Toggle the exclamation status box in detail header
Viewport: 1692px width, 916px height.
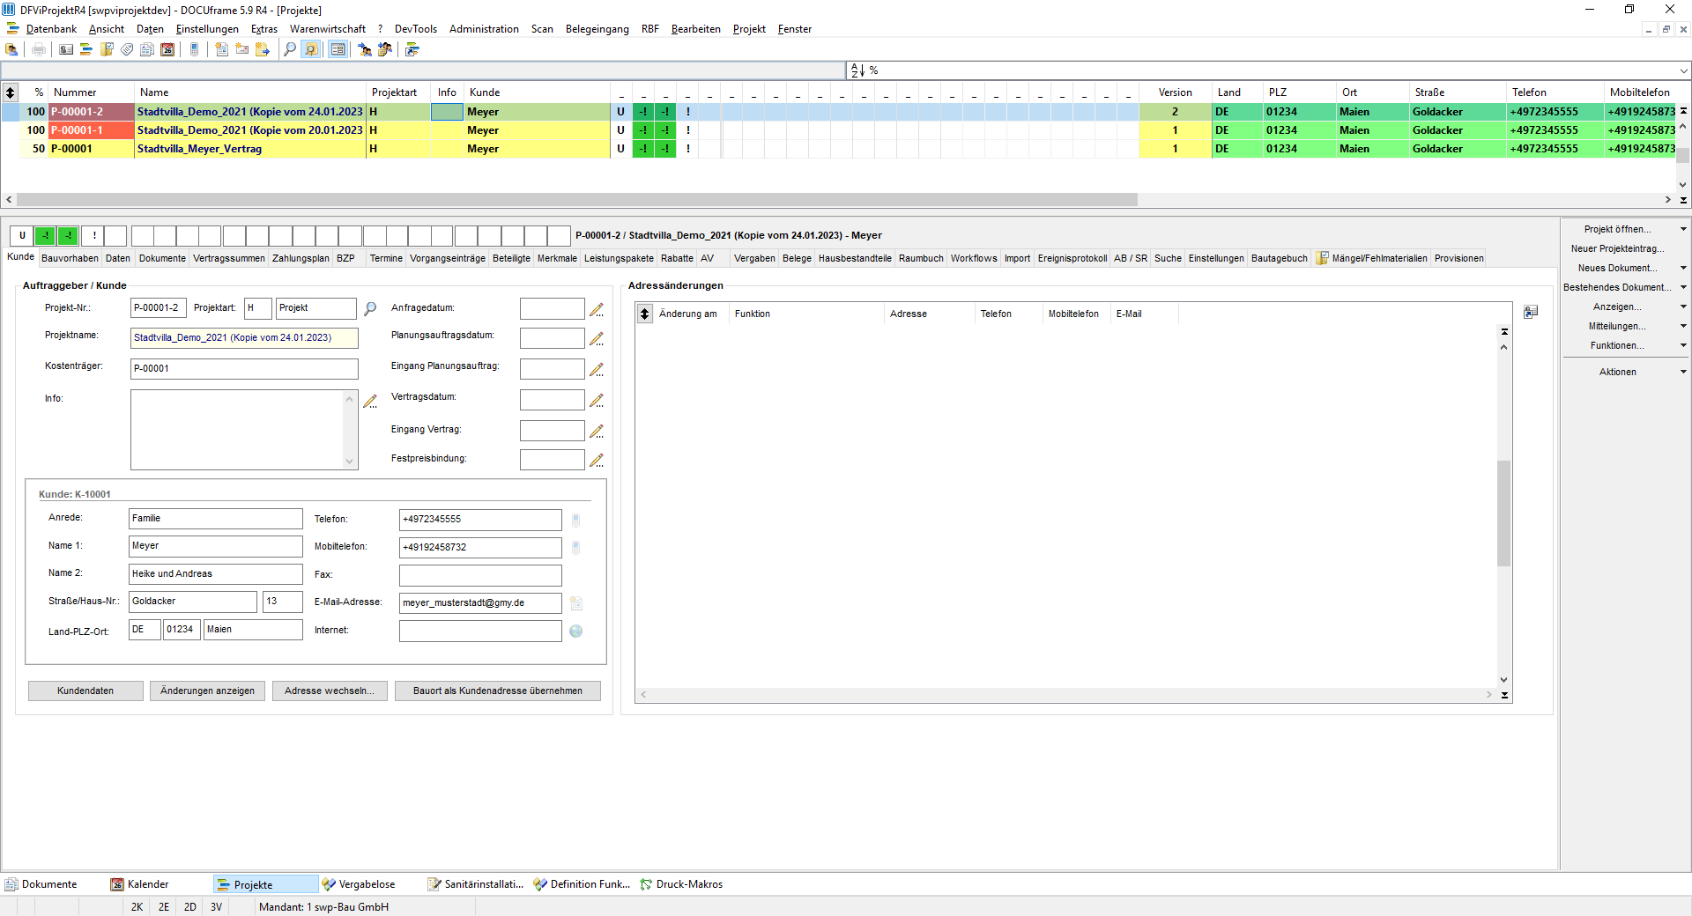click(x=93, y=235)
